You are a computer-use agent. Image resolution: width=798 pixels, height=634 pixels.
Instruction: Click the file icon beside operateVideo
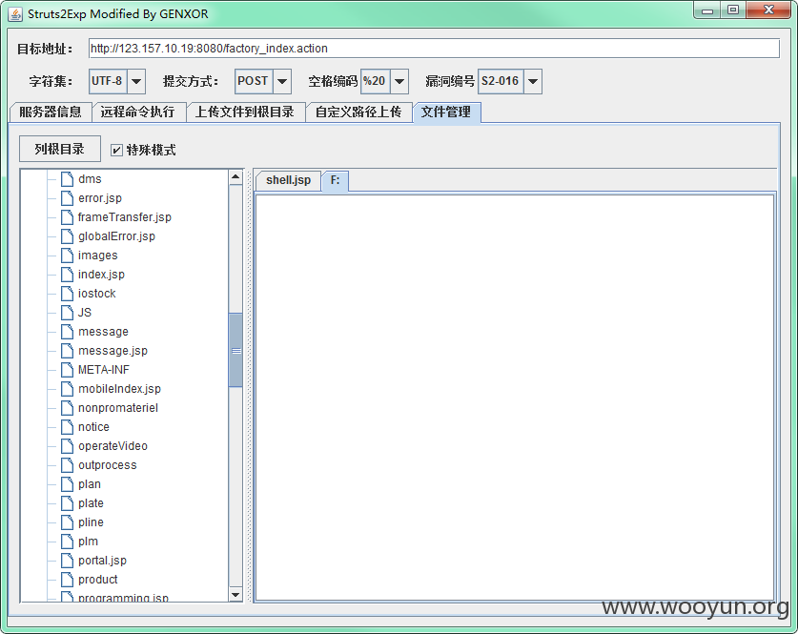pyautogui.click(x=67, y=446)
